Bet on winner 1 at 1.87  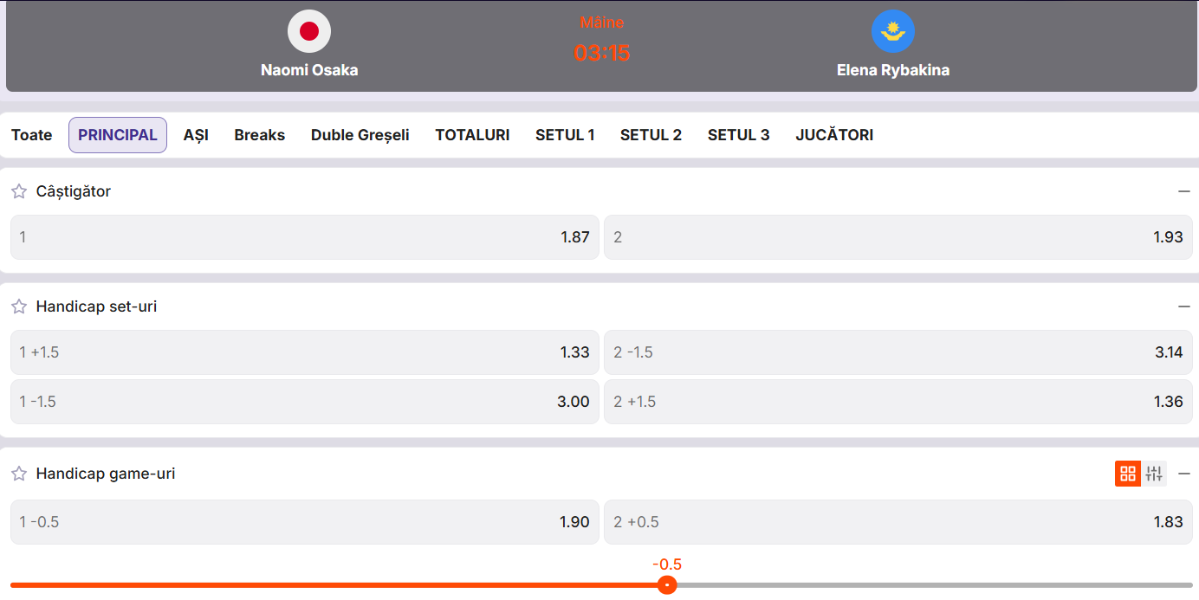[x=305, y=237]
